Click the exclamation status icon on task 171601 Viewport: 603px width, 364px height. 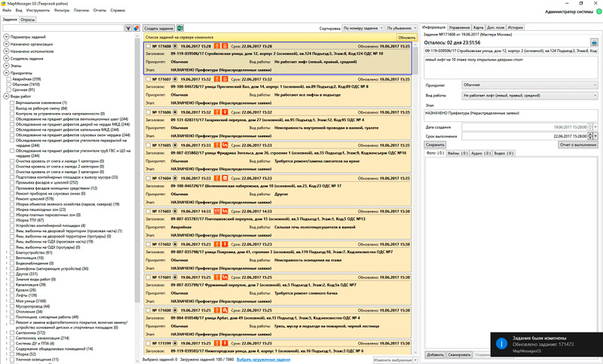coord(217,277)
